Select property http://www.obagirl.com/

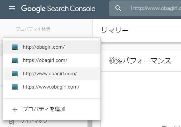tap(52, 74)
